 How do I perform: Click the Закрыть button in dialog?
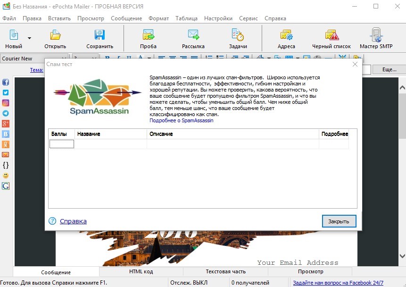tap(339, 221)
